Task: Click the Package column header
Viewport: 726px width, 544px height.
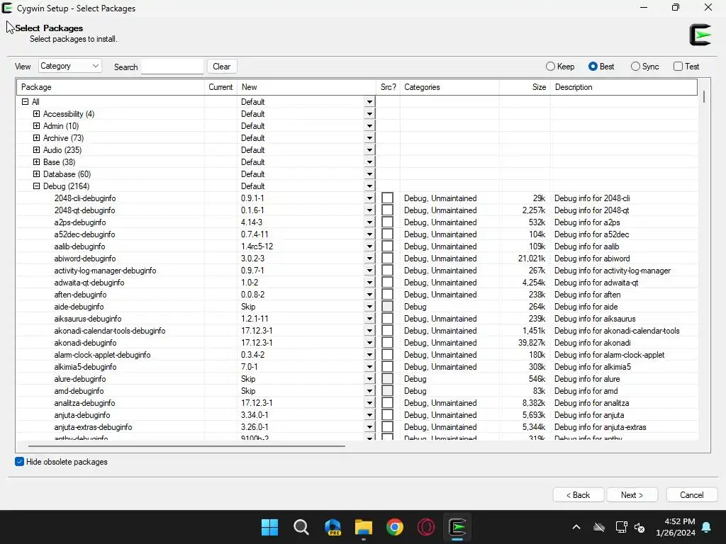Action: tap(110, 87)
